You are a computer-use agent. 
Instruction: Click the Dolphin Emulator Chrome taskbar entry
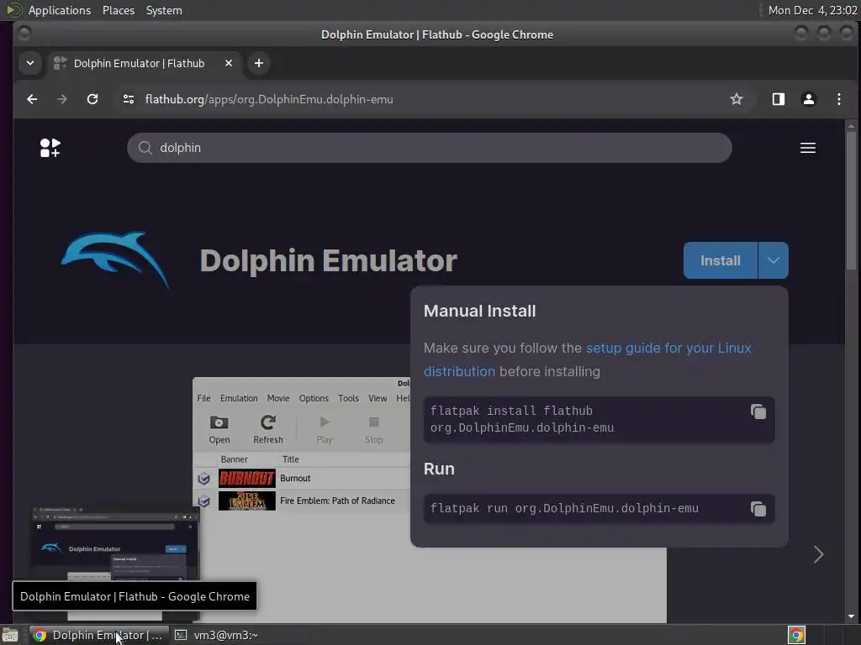point(99,635)
